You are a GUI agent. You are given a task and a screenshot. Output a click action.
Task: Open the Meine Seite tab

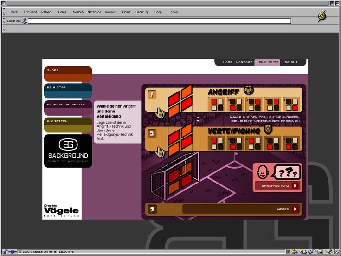[267, 62]
